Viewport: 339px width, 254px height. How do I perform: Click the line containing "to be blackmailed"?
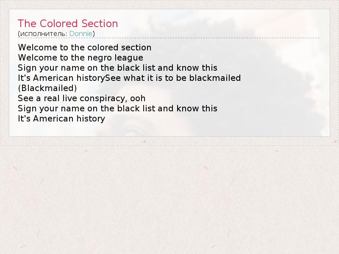pyautogui.click(x=129, y=78)
